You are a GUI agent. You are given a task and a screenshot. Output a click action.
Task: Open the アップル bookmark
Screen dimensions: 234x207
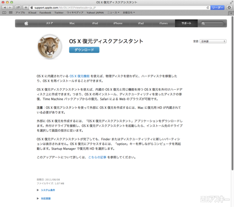pos(20,13)
